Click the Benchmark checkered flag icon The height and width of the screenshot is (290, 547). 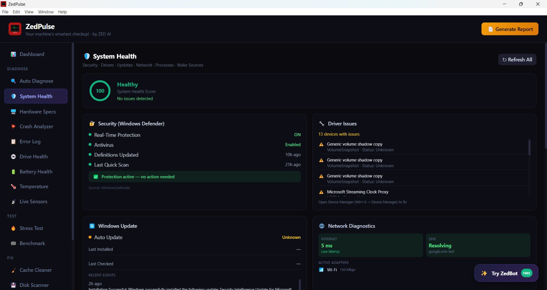point(13,243)
